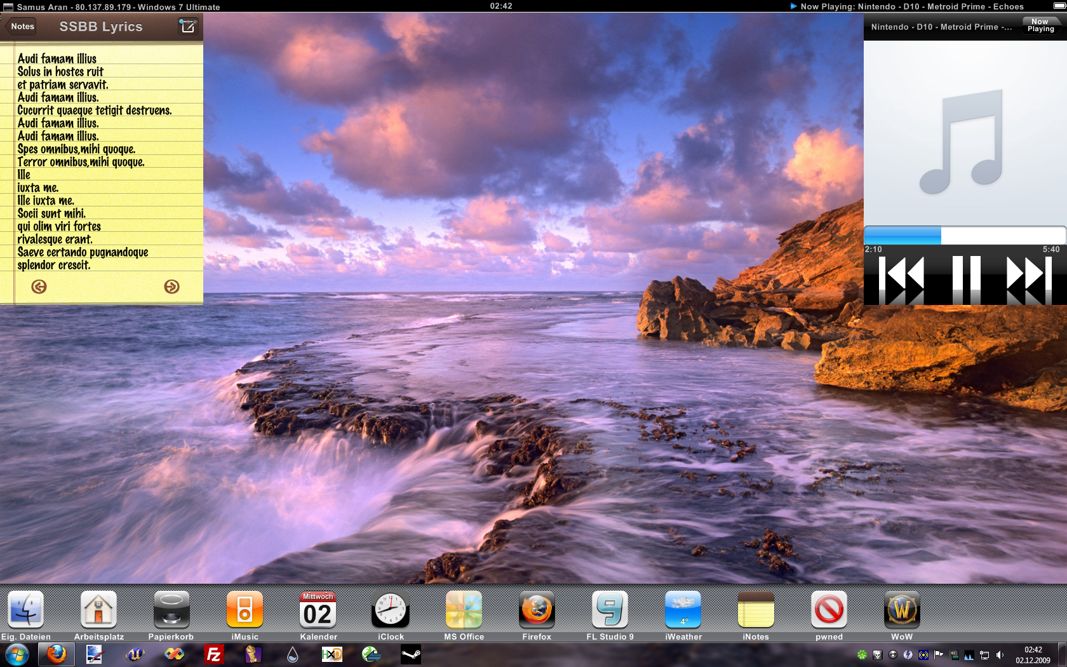
Task: Click the Samus Aran title in top bar
Action: [x=118, y=7]
